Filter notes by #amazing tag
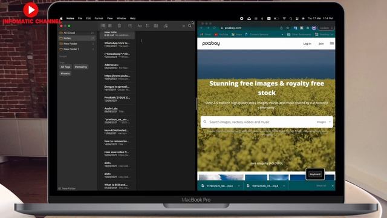387x218 pixels. pos(80,67)
